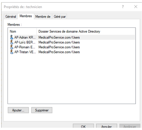Click the help question mark in title bar
Viewport: 142px width, 130px height.
tap(123, 7)
